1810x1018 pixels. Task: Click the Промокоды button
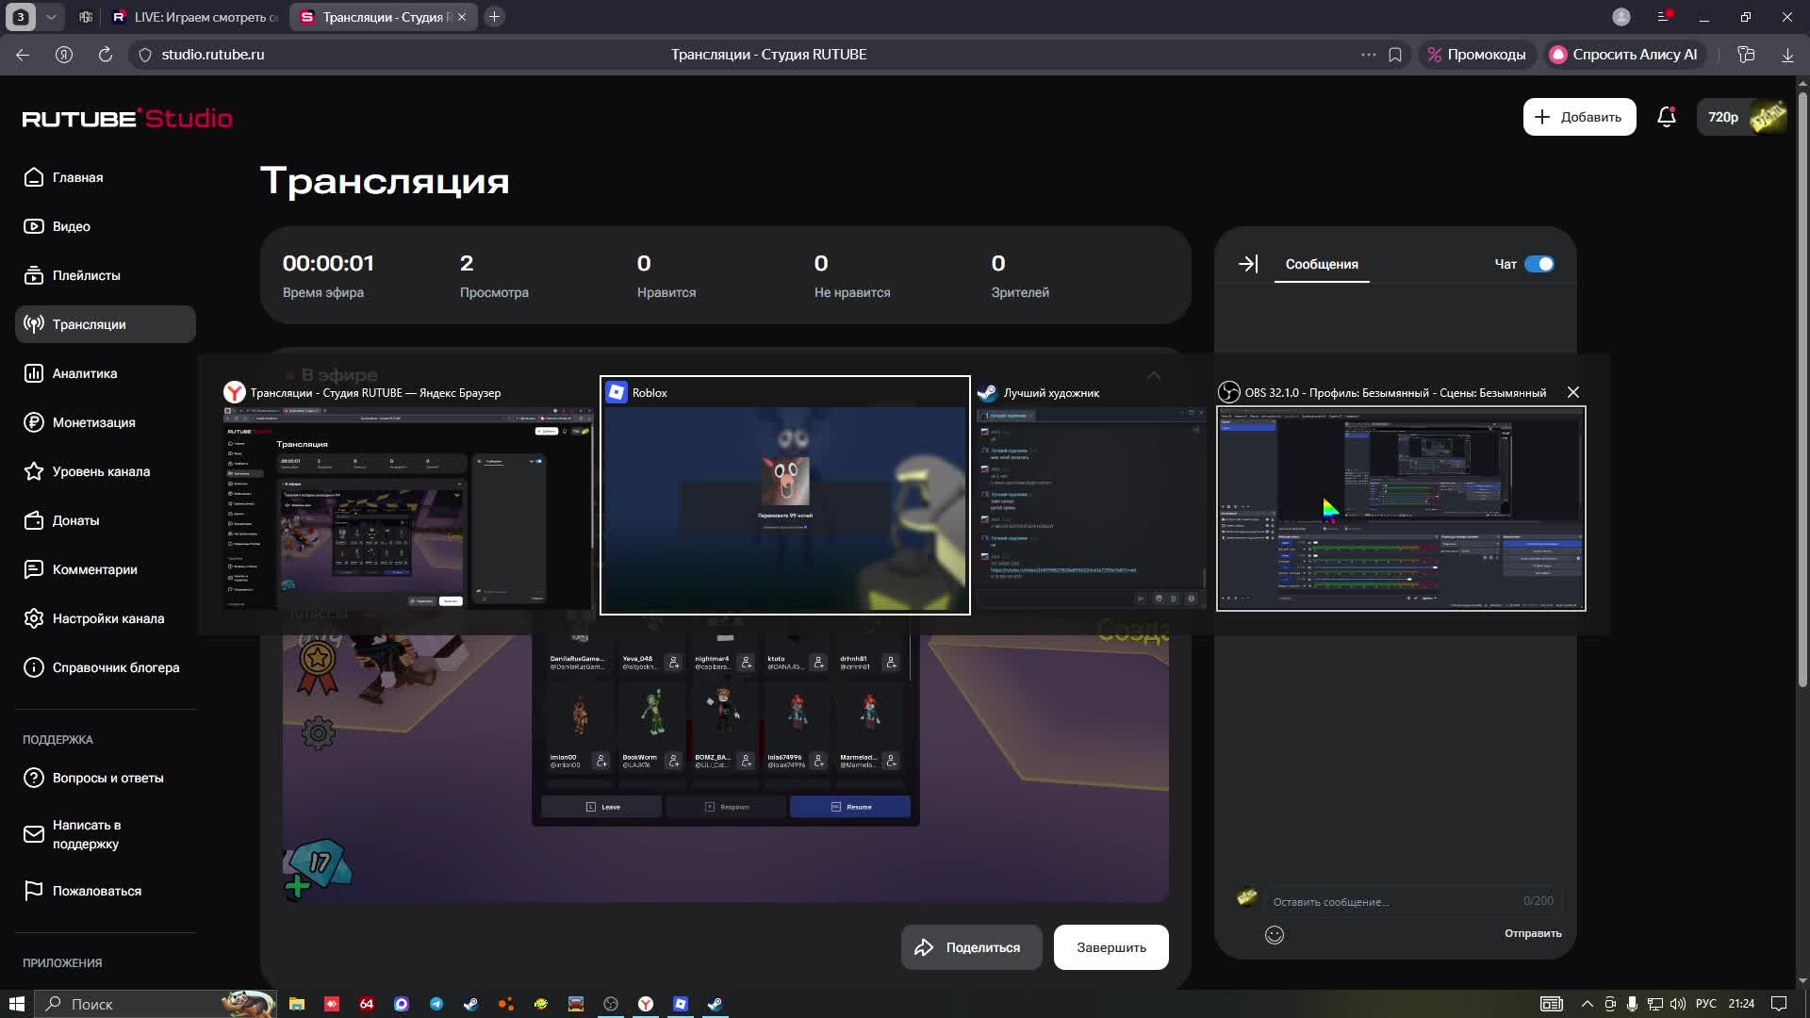tap(1476, 55)
